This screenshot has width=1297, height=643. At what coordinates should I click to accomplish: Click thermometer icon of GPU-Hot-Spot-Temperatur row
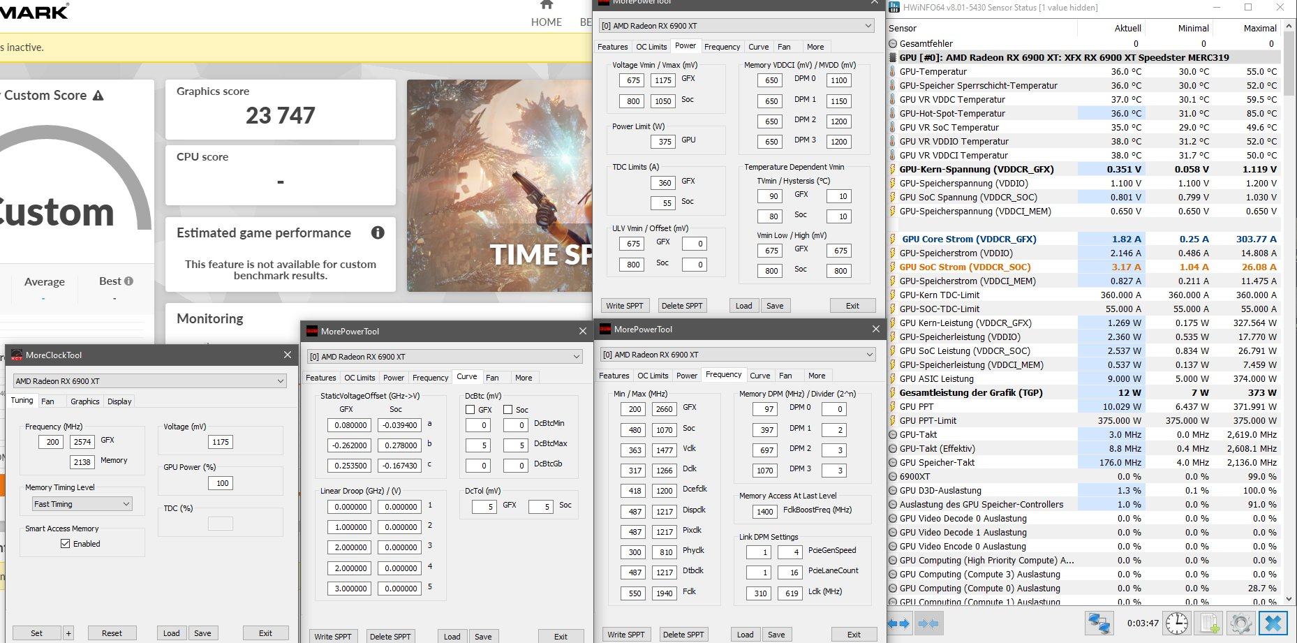(x=893, y=113)
